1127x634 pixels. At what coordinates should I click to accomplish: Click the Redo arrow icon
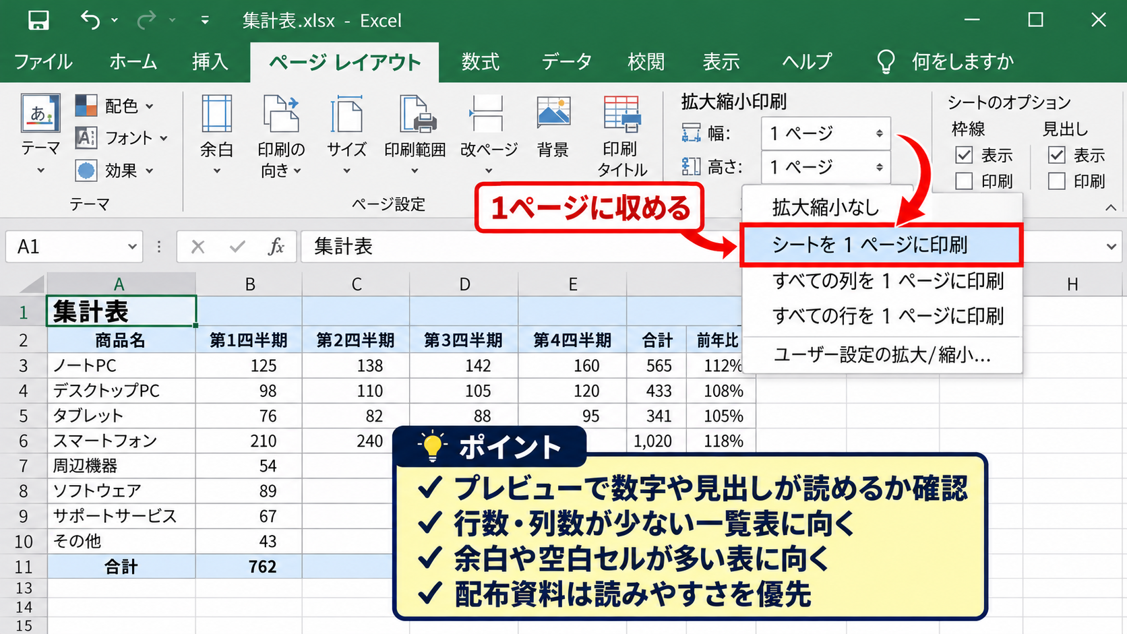[x=146, y=20]
